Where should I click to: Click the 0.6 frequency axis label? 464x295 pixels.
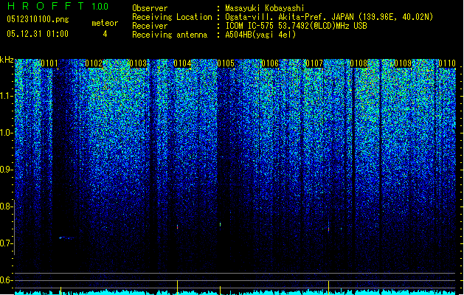[x=6, y=280]
